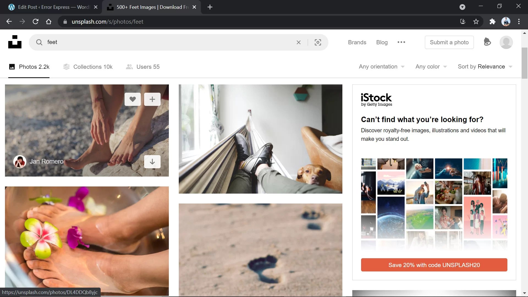Screen dimensions: 528x297
Task: Bookmark this page with the star icon
Action: click(x=476, y=21)
